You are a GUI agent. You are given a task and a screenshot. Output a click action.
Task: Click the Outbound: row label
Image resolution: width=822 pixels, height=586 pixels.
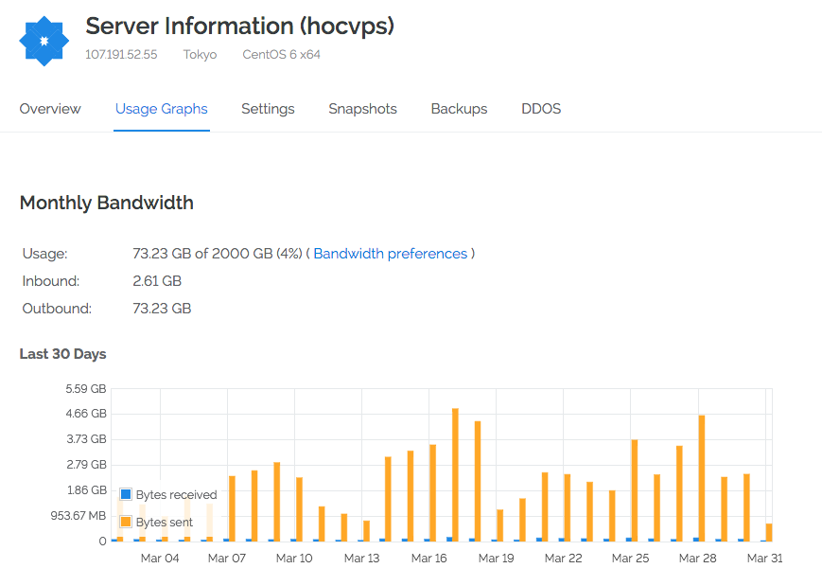[x=57, y=308]
